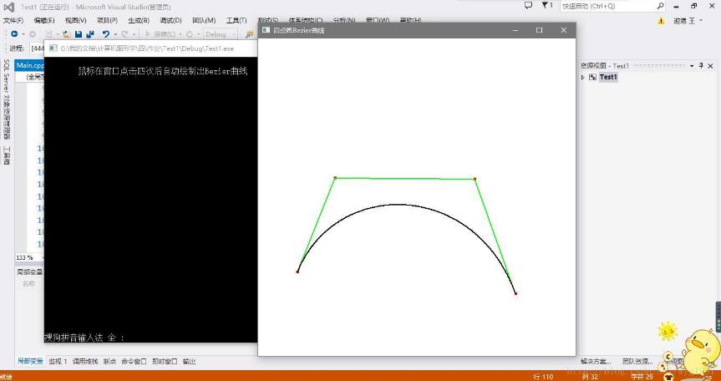Viewport: 721px width, 381px height.
Task: Switch to the 输出 tab
Action: 189,361
